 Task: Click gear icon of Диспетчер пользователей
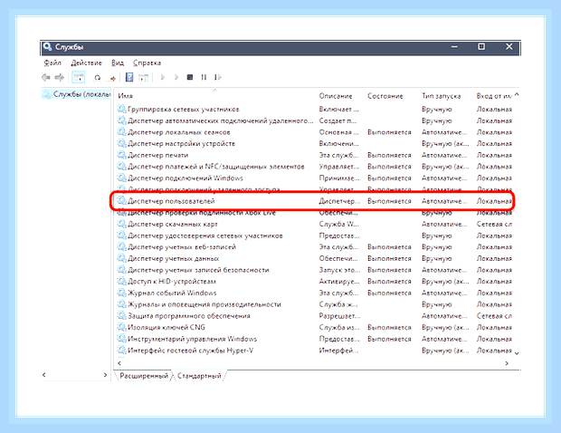click(x=121, y=200)
